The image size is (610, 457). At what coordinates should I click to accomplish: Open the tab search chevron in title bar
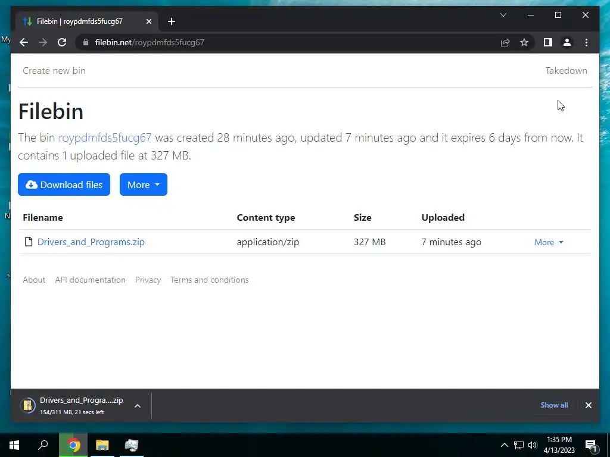503,15
